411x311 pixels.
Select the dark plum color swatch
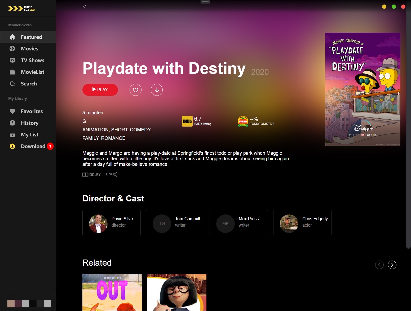tap(18, 304)
